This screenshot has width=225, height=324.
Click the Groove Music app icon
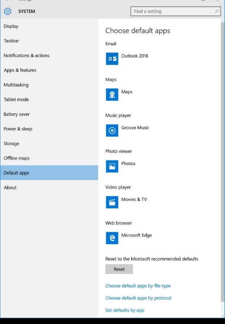[x=112, y=130]
